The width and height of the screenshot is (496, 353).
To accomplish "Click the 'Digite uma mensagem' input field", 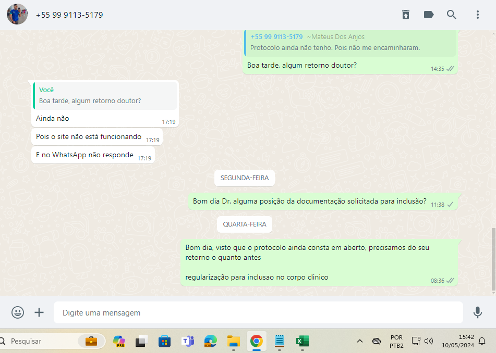I will click(258, 313).
